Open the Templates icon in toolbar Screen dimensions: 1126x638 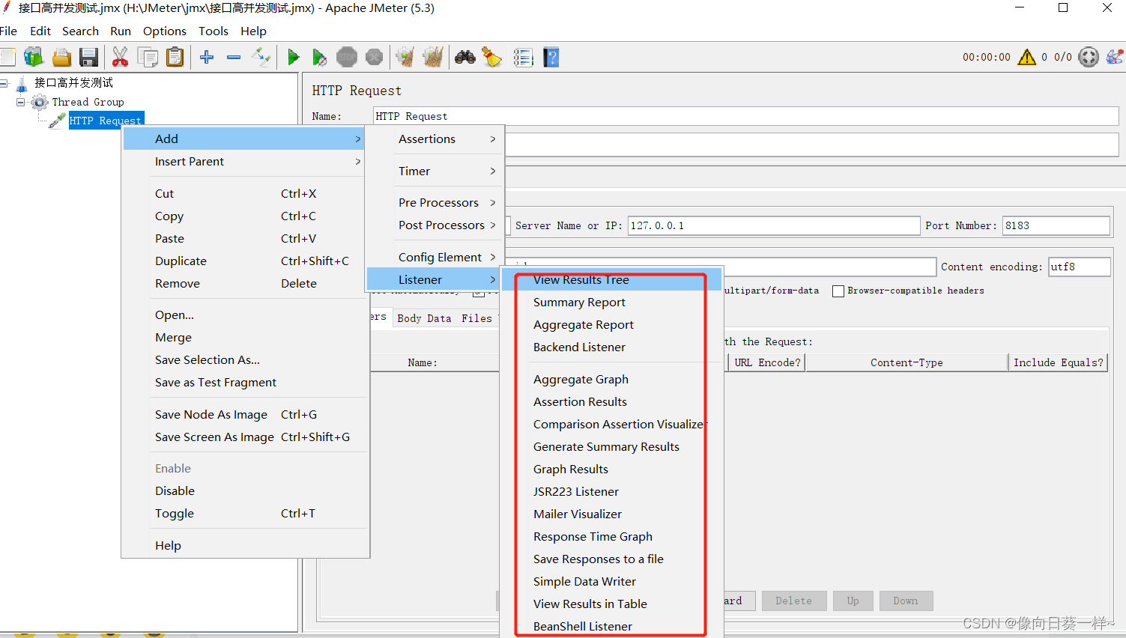[x=34, y=57]
